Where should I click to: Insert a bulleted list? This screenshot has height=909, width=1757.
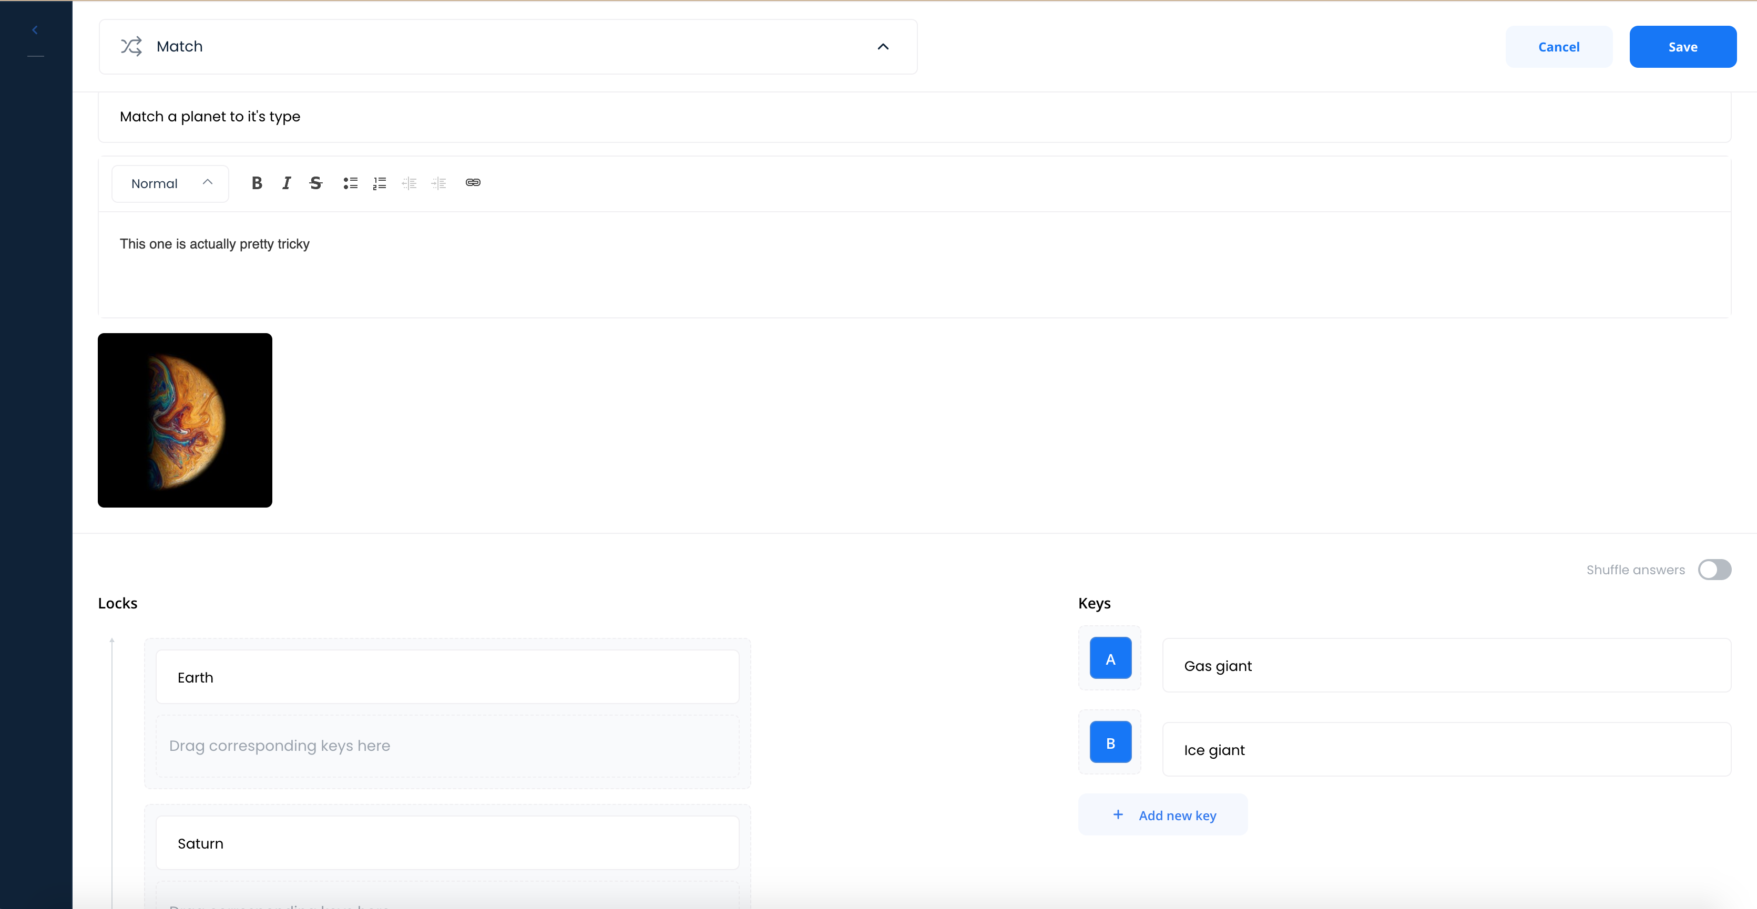coord(351,183)
